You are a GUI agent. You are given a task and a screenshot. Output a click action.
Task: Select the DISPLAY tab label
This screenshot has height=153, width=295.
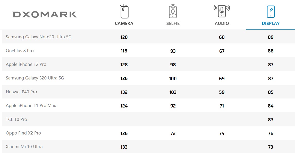click(x=271, y=23)
